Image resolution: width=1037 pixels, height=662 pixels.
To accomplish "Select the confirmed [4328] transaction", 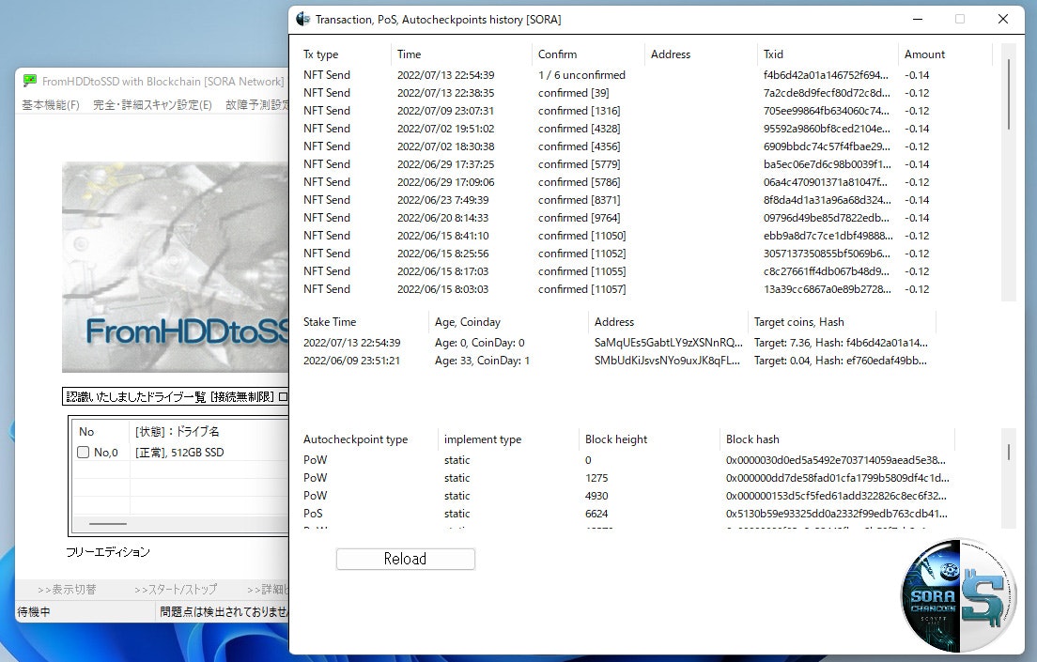I will coord(644,129).
